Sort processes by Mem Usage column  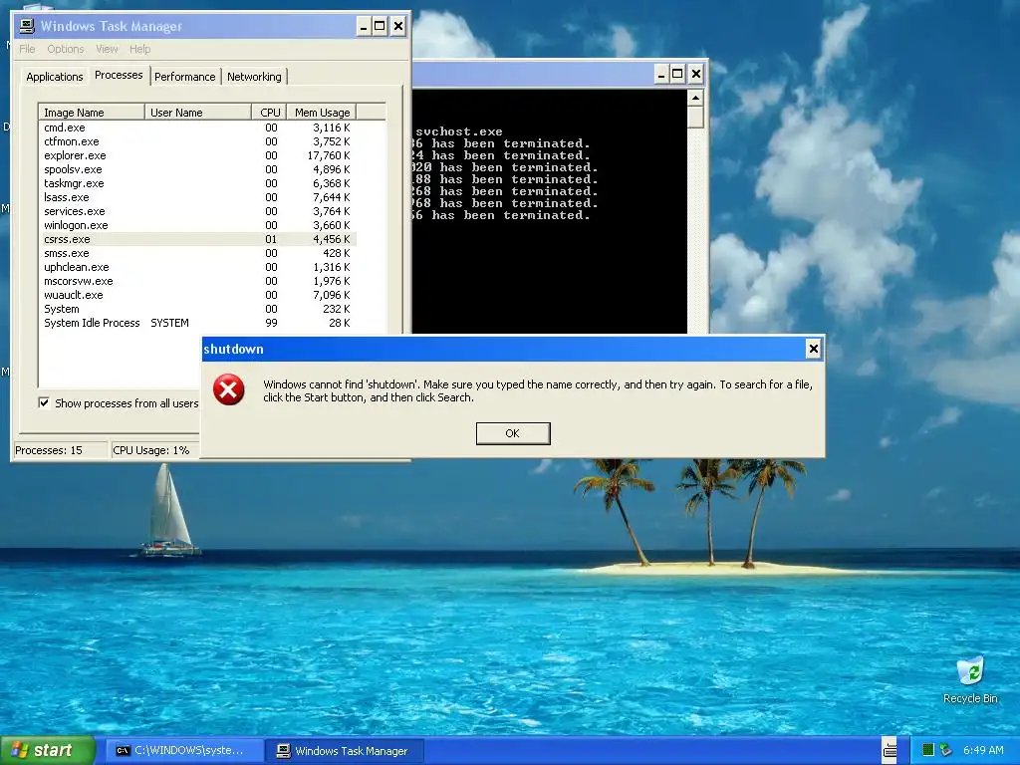click(322, 113)
